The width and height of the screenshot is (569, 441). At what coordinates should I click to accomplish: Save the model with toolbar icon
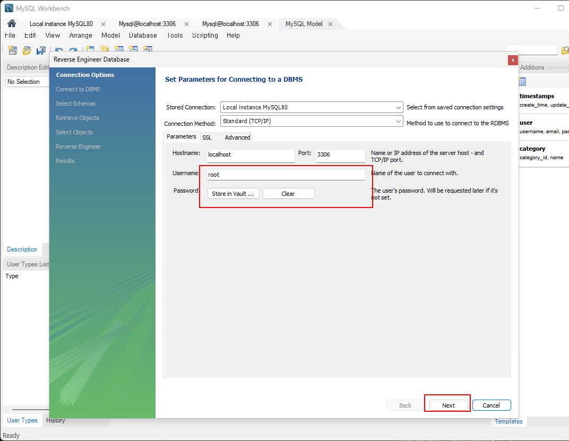click(x=41, y=50)
